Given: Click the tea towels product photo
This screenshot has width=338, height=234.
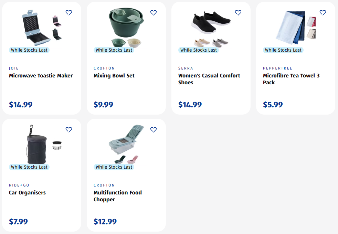Looking at the screenshot, I should click(291, 28).
